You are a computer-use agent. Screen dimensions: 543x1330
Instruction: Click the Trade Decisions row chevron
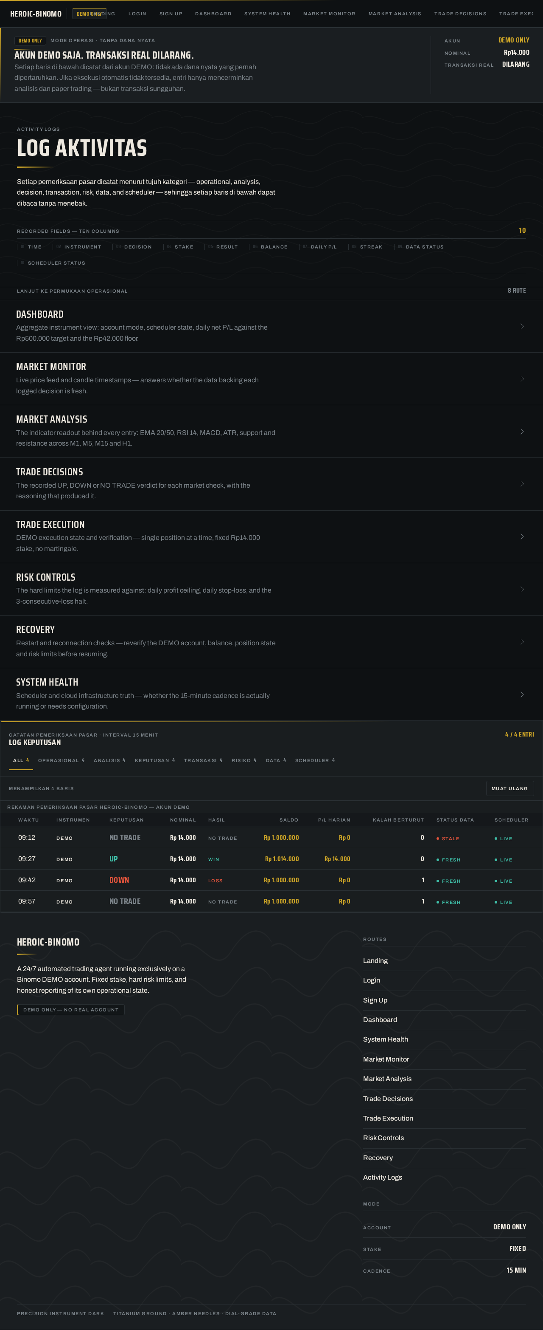pyautogui.click(x=522, y=484)
